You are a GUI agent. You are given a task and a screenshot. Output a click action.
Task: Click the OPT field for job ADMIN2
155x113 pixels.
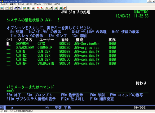(8, 59)
